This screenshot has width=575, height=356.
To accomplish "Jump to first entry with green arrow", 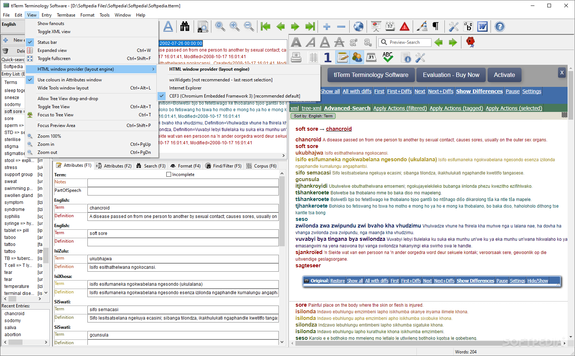I will click(x=266, y=27).
